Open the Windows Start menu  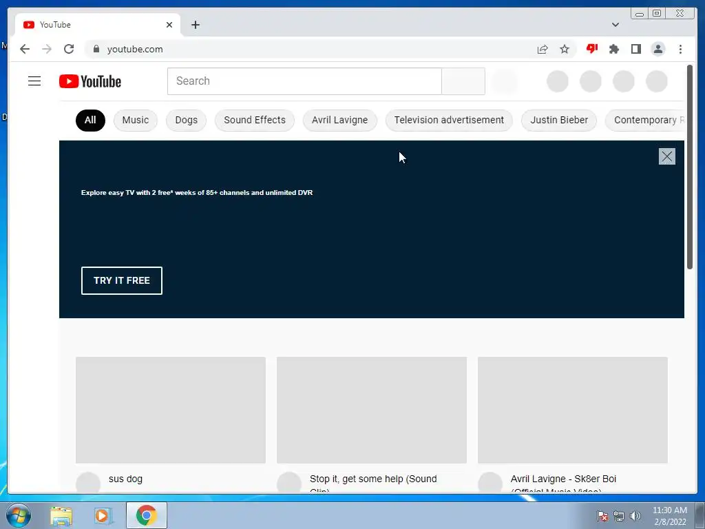[x=19, y=515]
